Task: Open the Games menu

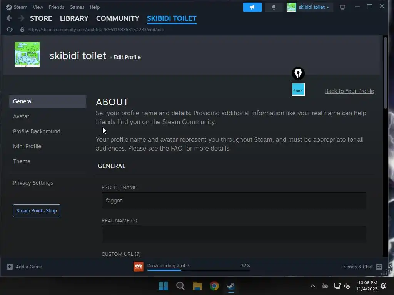Action: [77, 7]
